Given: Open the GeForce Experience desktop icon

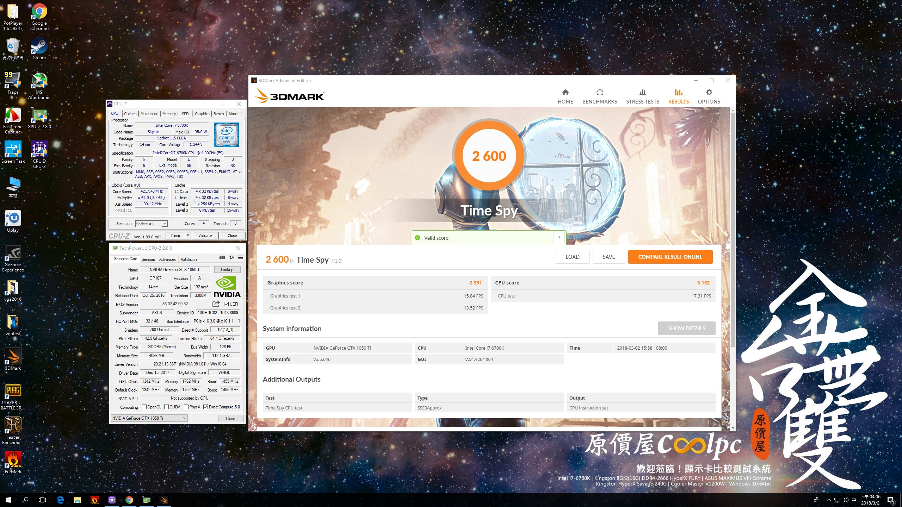Looking at the screenshot, I should point(13,258).
